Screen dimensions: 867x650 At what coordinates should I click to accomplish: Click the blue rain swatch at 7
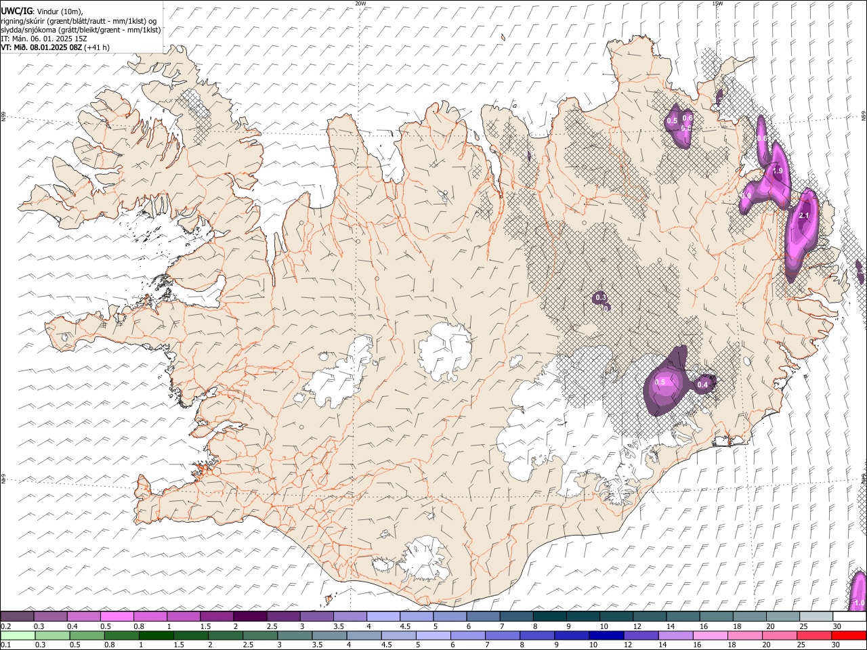(x=502, y=636)
